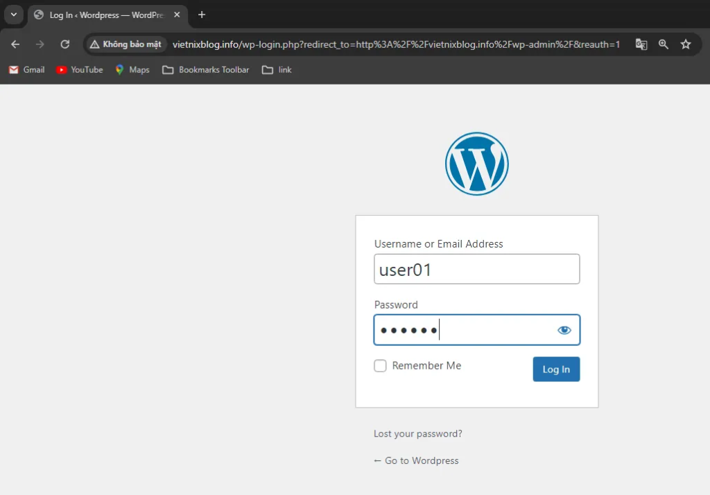Screen dimensions: 710x495
Task: Go back using the browser back arrow
Action: pos(15,44)
